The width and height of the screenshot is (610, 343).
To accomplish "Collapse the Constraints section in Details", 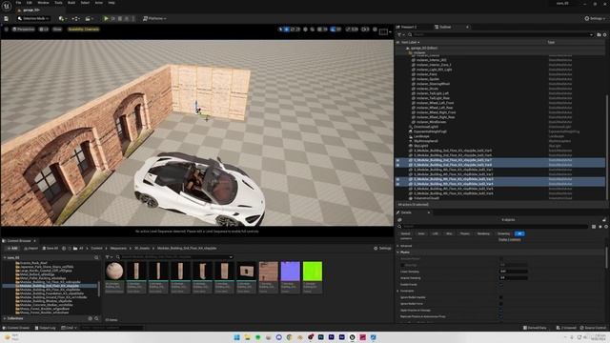I will coord(398,291).
